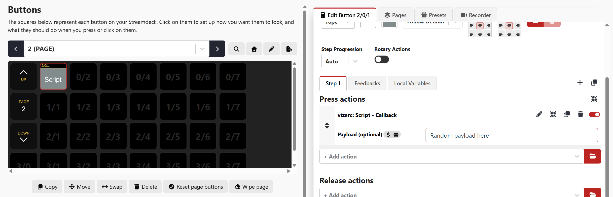
Task: Click the Payload text input field
Action: coord(512,135)
